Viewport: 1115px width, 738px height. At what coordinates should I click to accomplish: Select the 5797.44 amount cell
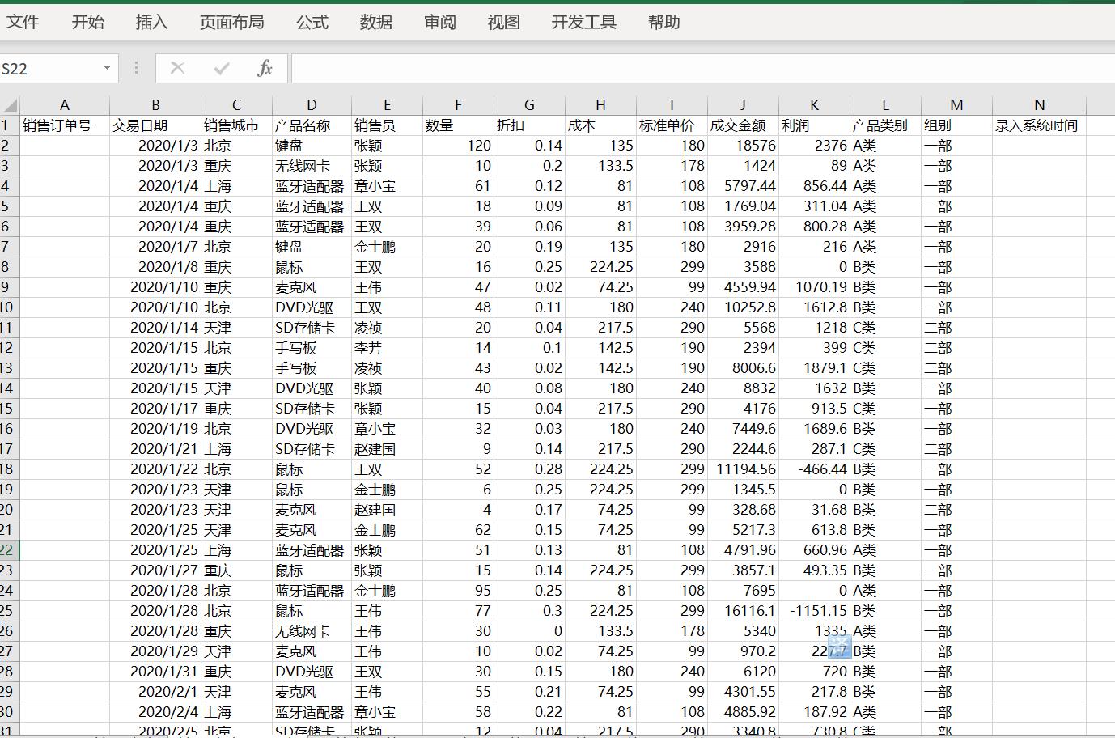[x=743, y=186]
